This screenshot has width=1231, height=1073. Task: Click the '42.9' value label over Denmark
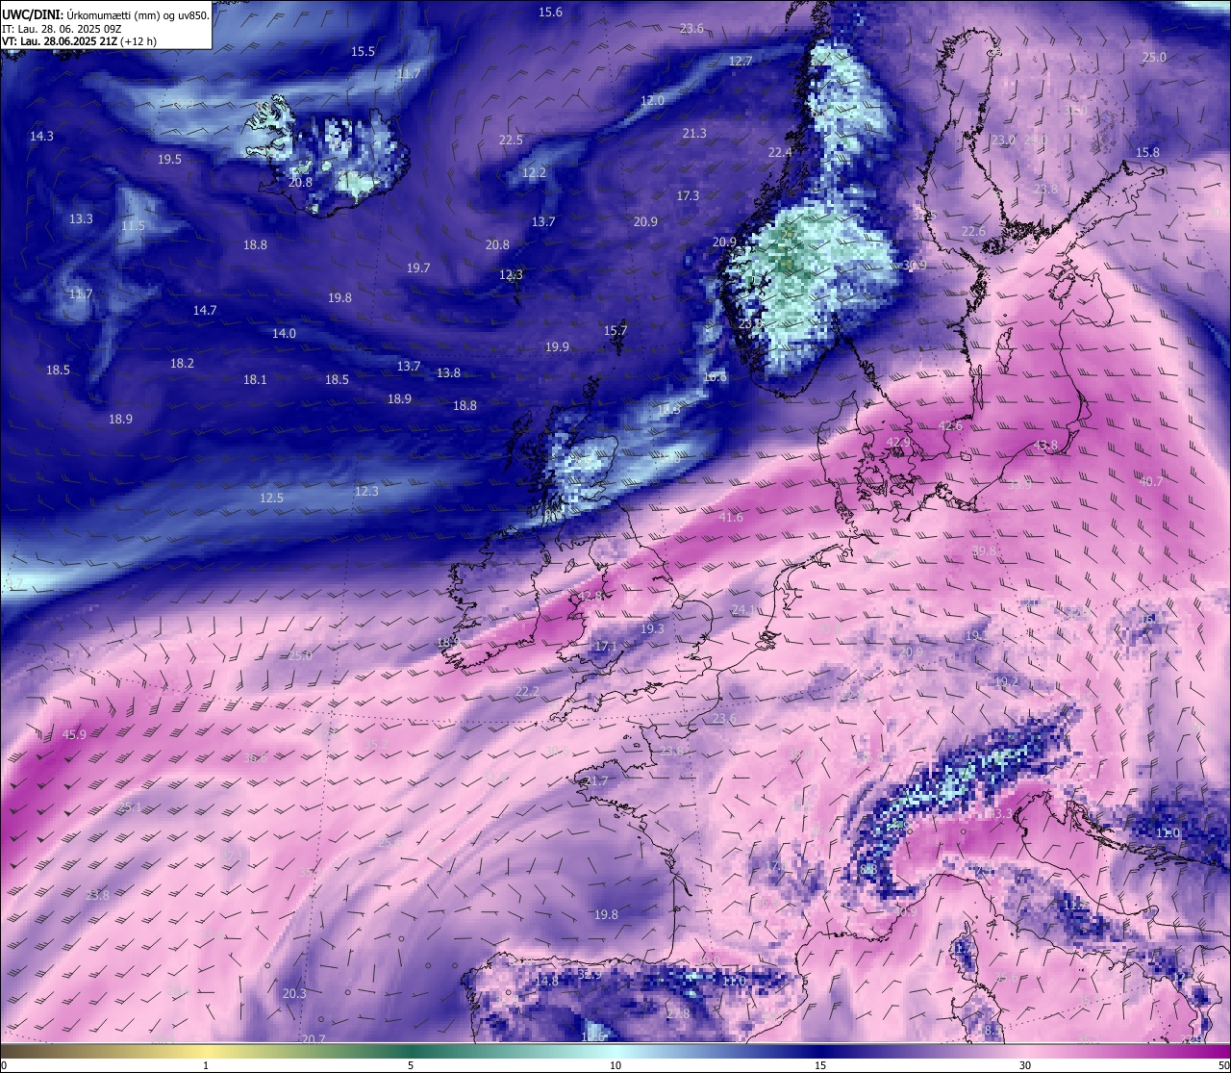pyautogui.click(x=898, y=442)
